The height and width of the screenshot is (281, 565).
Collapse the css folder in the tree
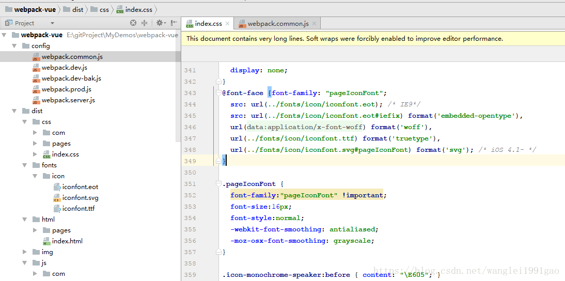pyautogui.click(x=24, y=122)
